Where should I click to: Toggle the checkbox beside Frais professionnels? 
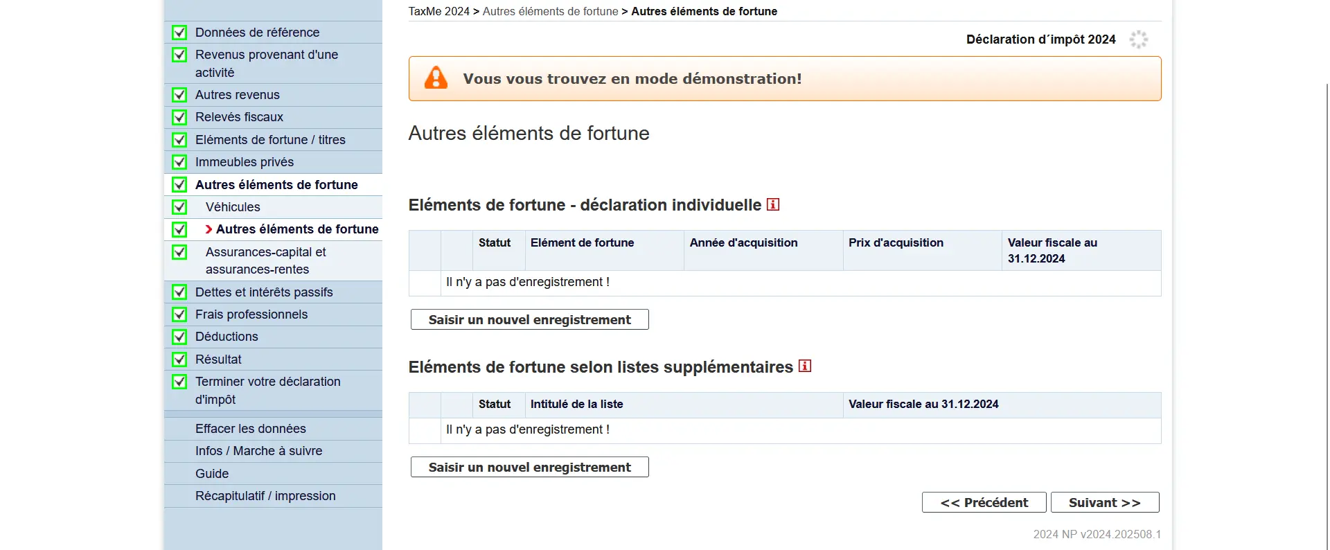(x=179, y=314)
